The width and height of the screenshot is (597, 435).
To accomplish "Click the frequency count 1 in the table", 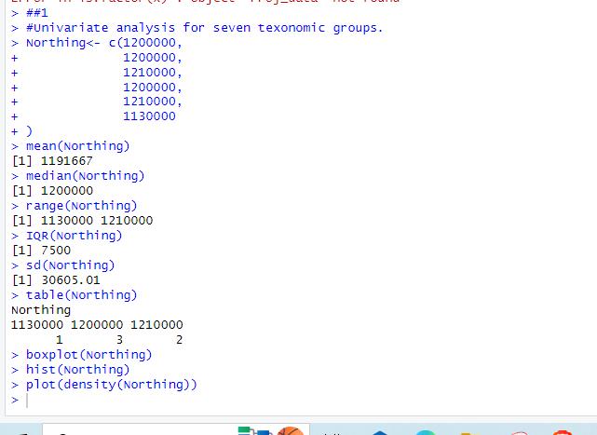I will pos(60,339).
